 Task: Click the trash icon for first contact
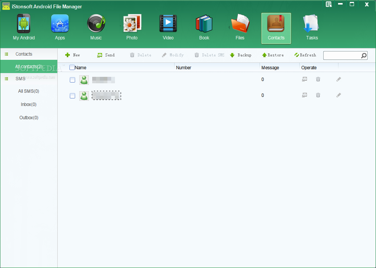coord(318,79)
